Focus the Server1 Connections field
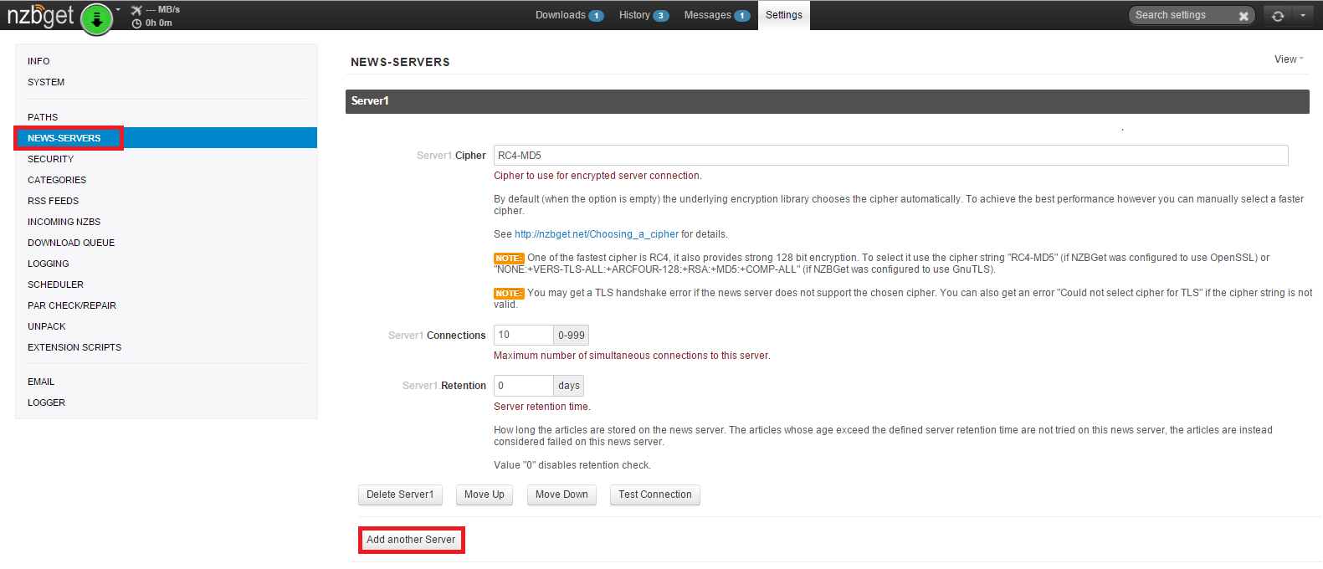Image resolution: width=1323 pixels, height=569 pixels. click(523, 335)
